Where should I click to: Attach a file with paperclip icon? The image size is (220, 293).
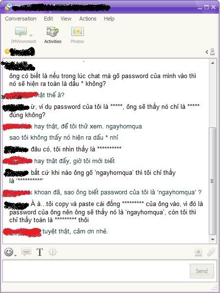(x=211, y=252)
